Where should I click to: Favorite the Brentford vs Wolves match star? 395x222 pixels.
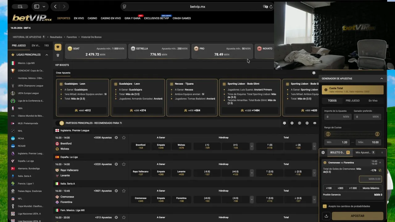pos(124,138)
